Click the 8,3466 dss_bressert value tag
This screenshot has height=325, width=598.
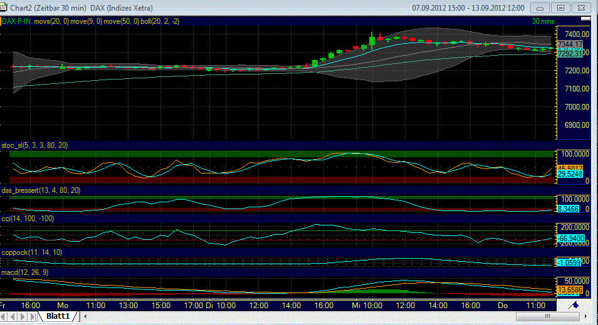(x=569, y=209)
